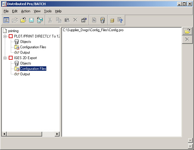Click the Distributed Pro/BATCH title bar icon
Image resolution: width=194 pixels, height=150 pixels.
pos(4,4)
